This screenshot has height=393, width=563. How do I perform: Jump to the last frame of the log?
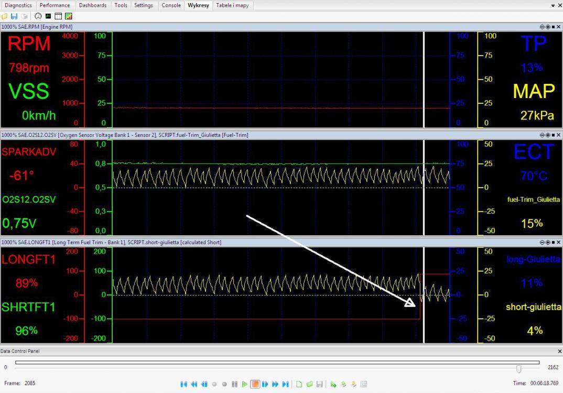pos(285,384)
